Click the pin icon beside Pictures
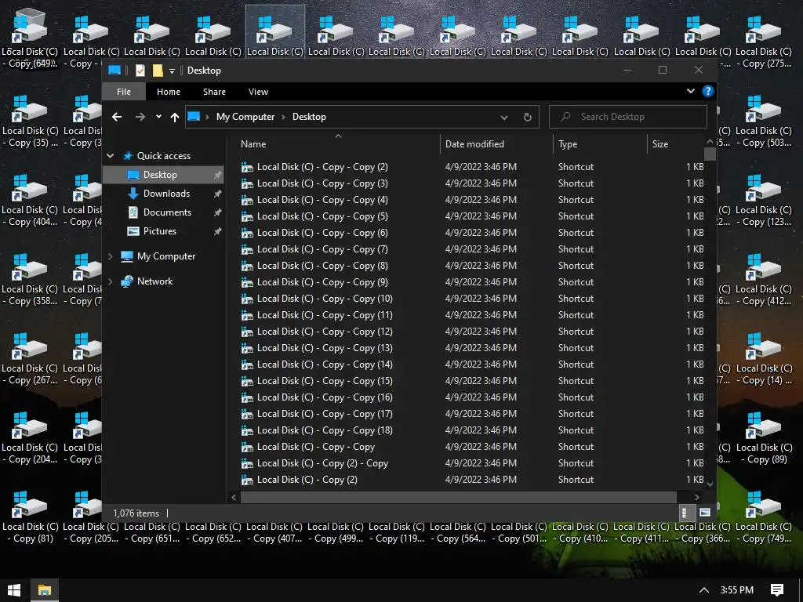This screenshot has height=602, width=803. [218, 231]
